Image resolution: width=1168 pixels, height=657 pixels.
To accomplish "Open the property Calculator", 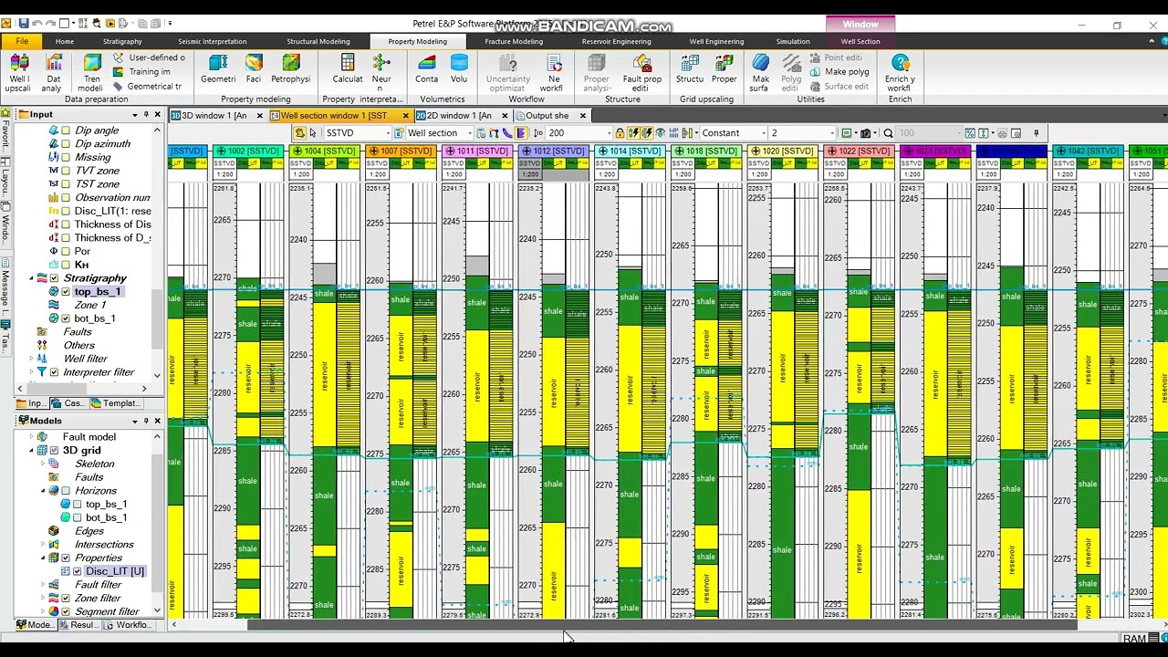I will [347, 68].
